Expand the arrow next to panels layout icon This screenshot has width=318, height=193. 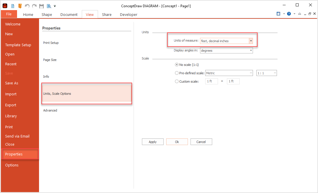click(284, 14)
